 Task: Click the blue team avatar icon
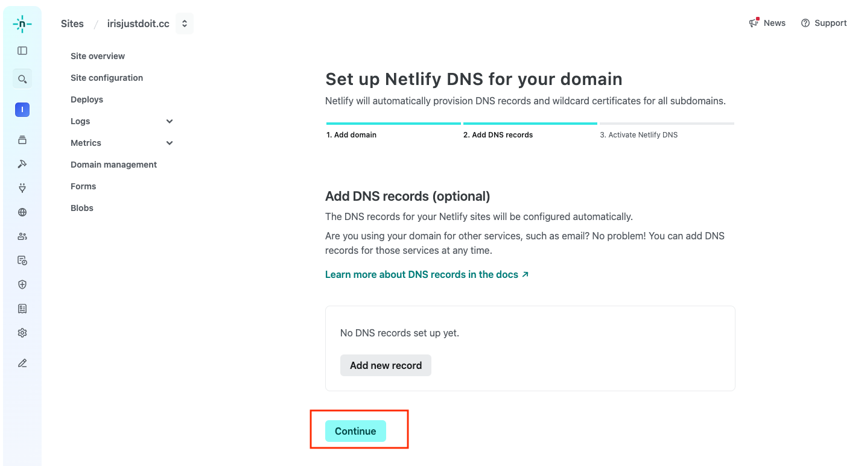(x=22, y=110)
